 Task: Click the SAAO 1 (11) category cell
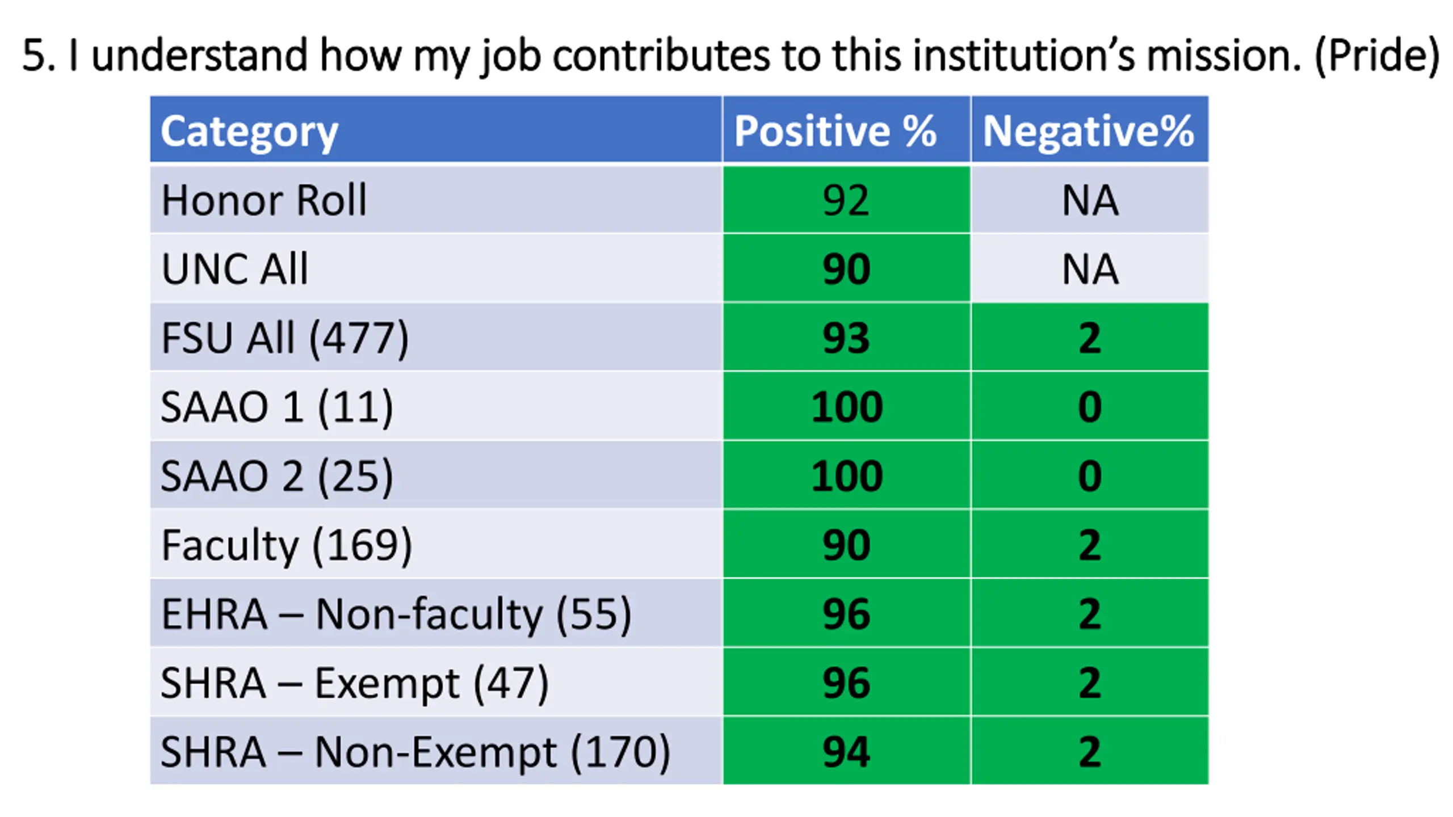[x=436, y=406]
